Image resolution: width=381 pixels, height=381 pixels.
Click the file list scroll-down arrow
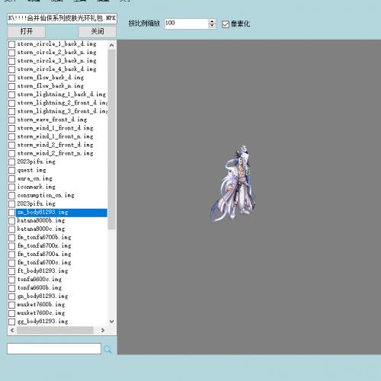pyautogui.click(x=111, y=322)
